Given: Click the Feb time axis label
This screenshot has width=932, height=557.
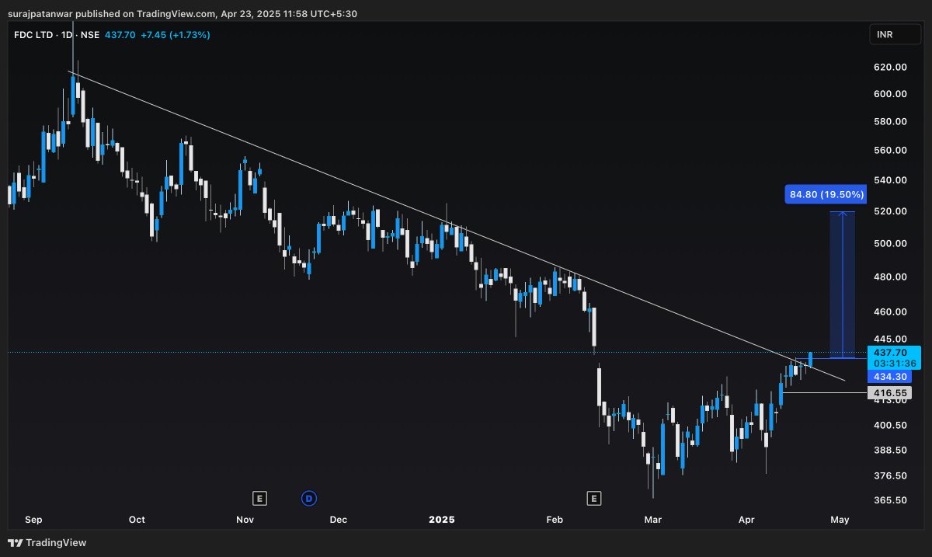Looking at the screenshot, I should (x=555, y=519).
